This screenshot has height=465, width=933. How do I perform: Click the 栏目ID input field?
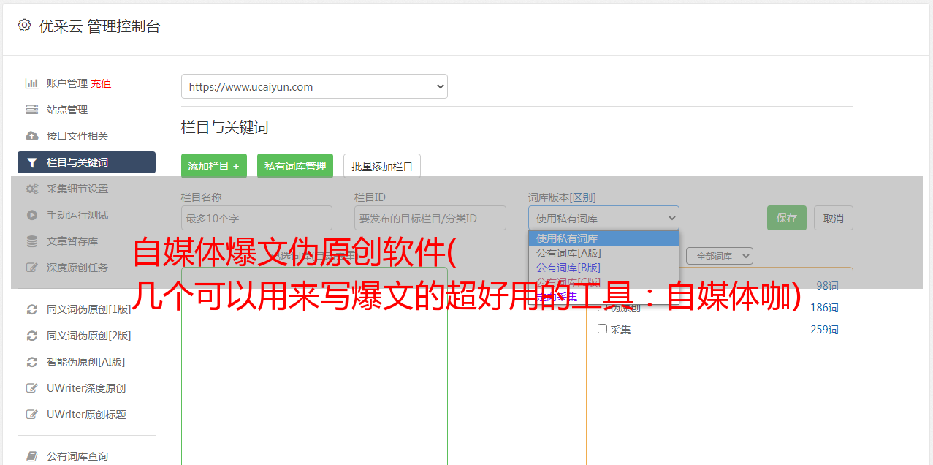point(430,218)
